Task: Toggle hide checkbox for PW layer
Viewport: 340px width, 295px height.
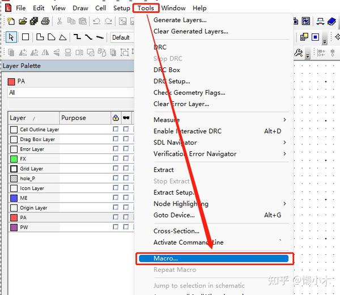Action: (126, 227)
